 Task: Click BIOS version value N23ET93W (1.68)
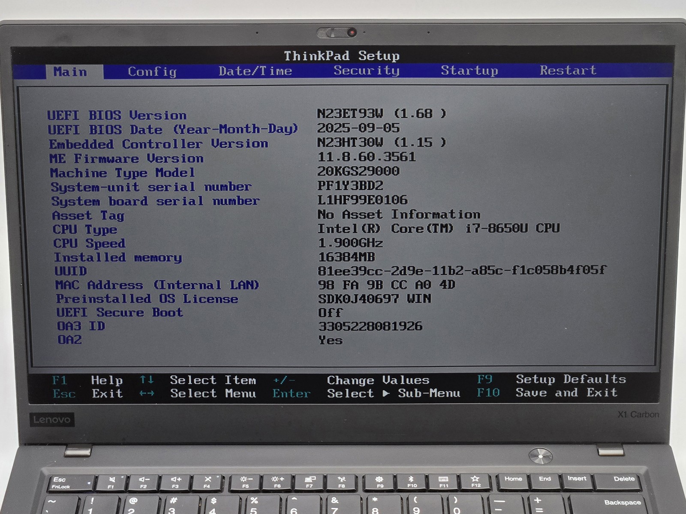(382, 114)
